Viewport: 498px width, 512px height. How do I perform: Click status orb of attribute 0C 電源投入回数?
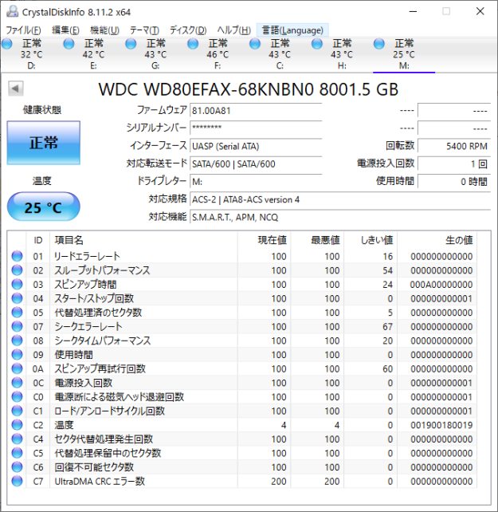pyautogui.click(x=17, y=382)
